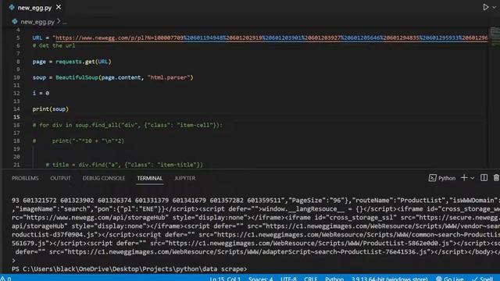The height and width of the screenshot is (281, 500).
Task: Create a new terminal with plus icon
Action: point(464,178)
